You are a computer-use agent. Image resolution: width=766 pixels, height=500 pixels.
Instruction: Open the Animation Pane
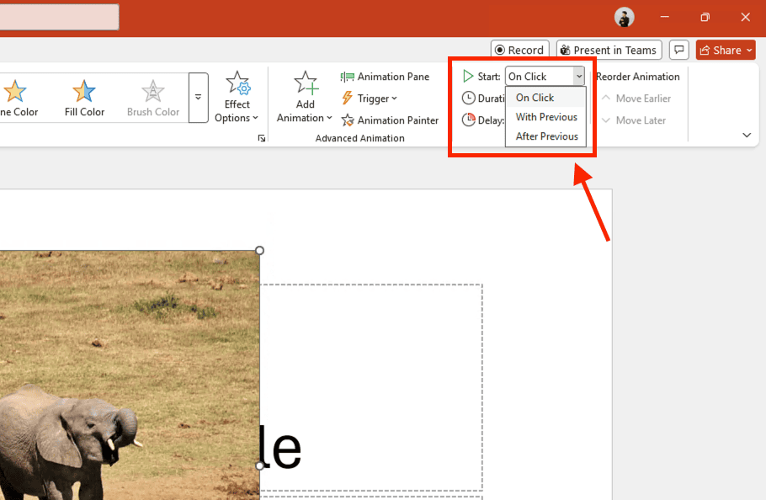pyautogui.click(x=385, y=77)
